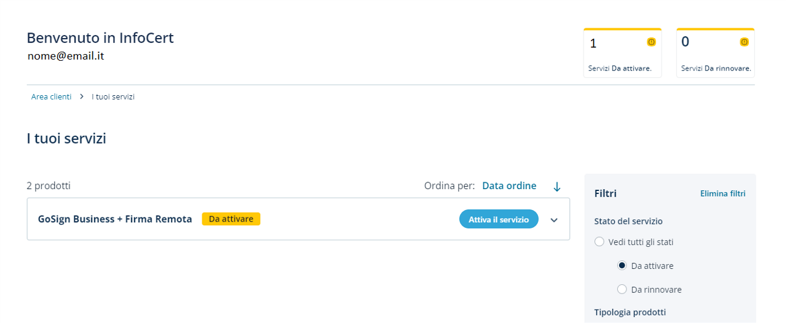Click the Elimina filtri link

[x=722, y=194]
